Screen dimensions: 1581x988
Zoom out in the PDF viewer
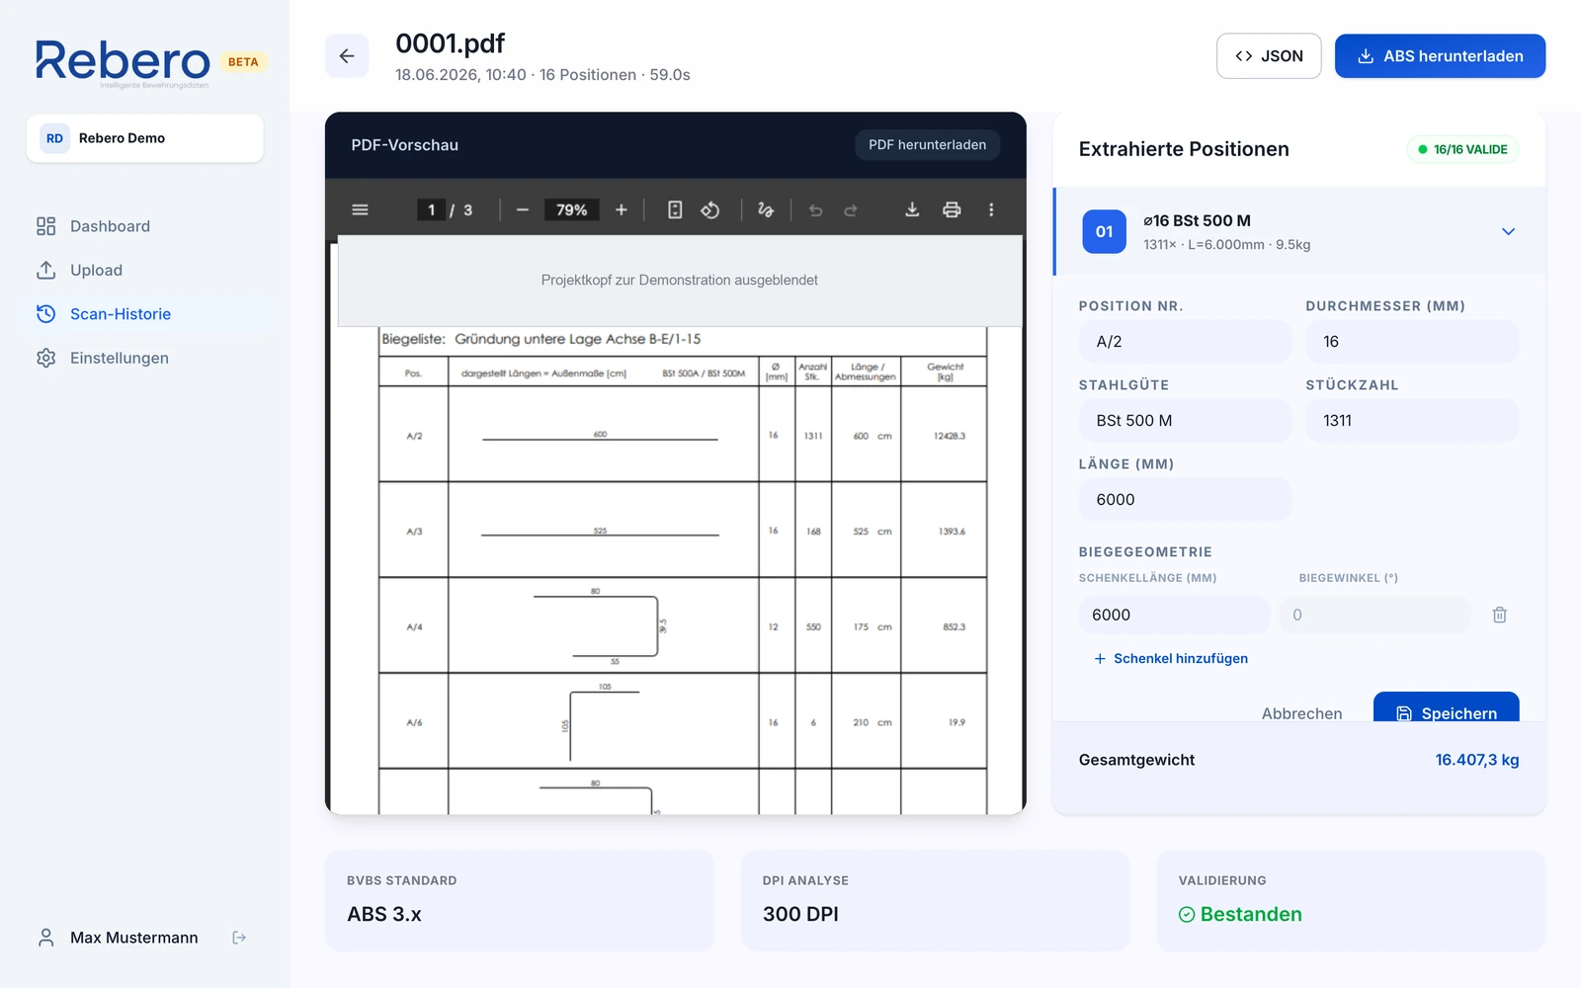[523, 209]
